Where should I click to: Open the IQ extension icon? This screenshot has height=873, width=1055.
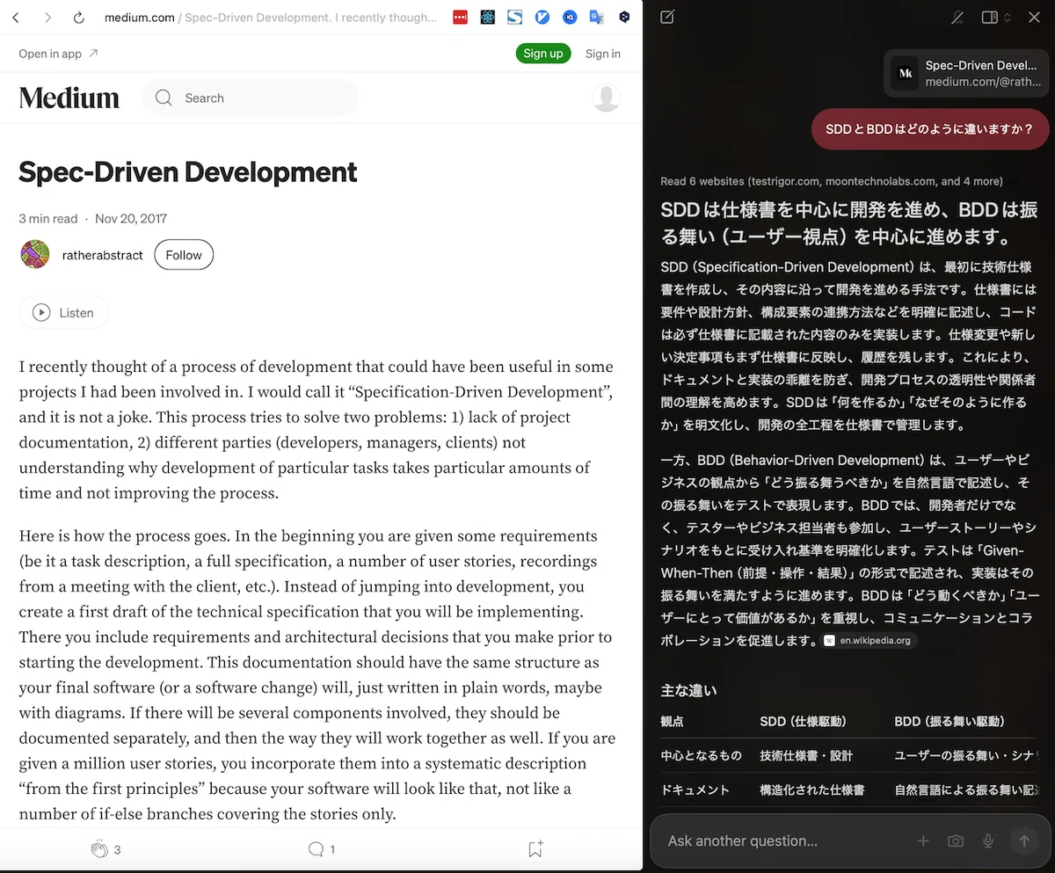(570, 18)
